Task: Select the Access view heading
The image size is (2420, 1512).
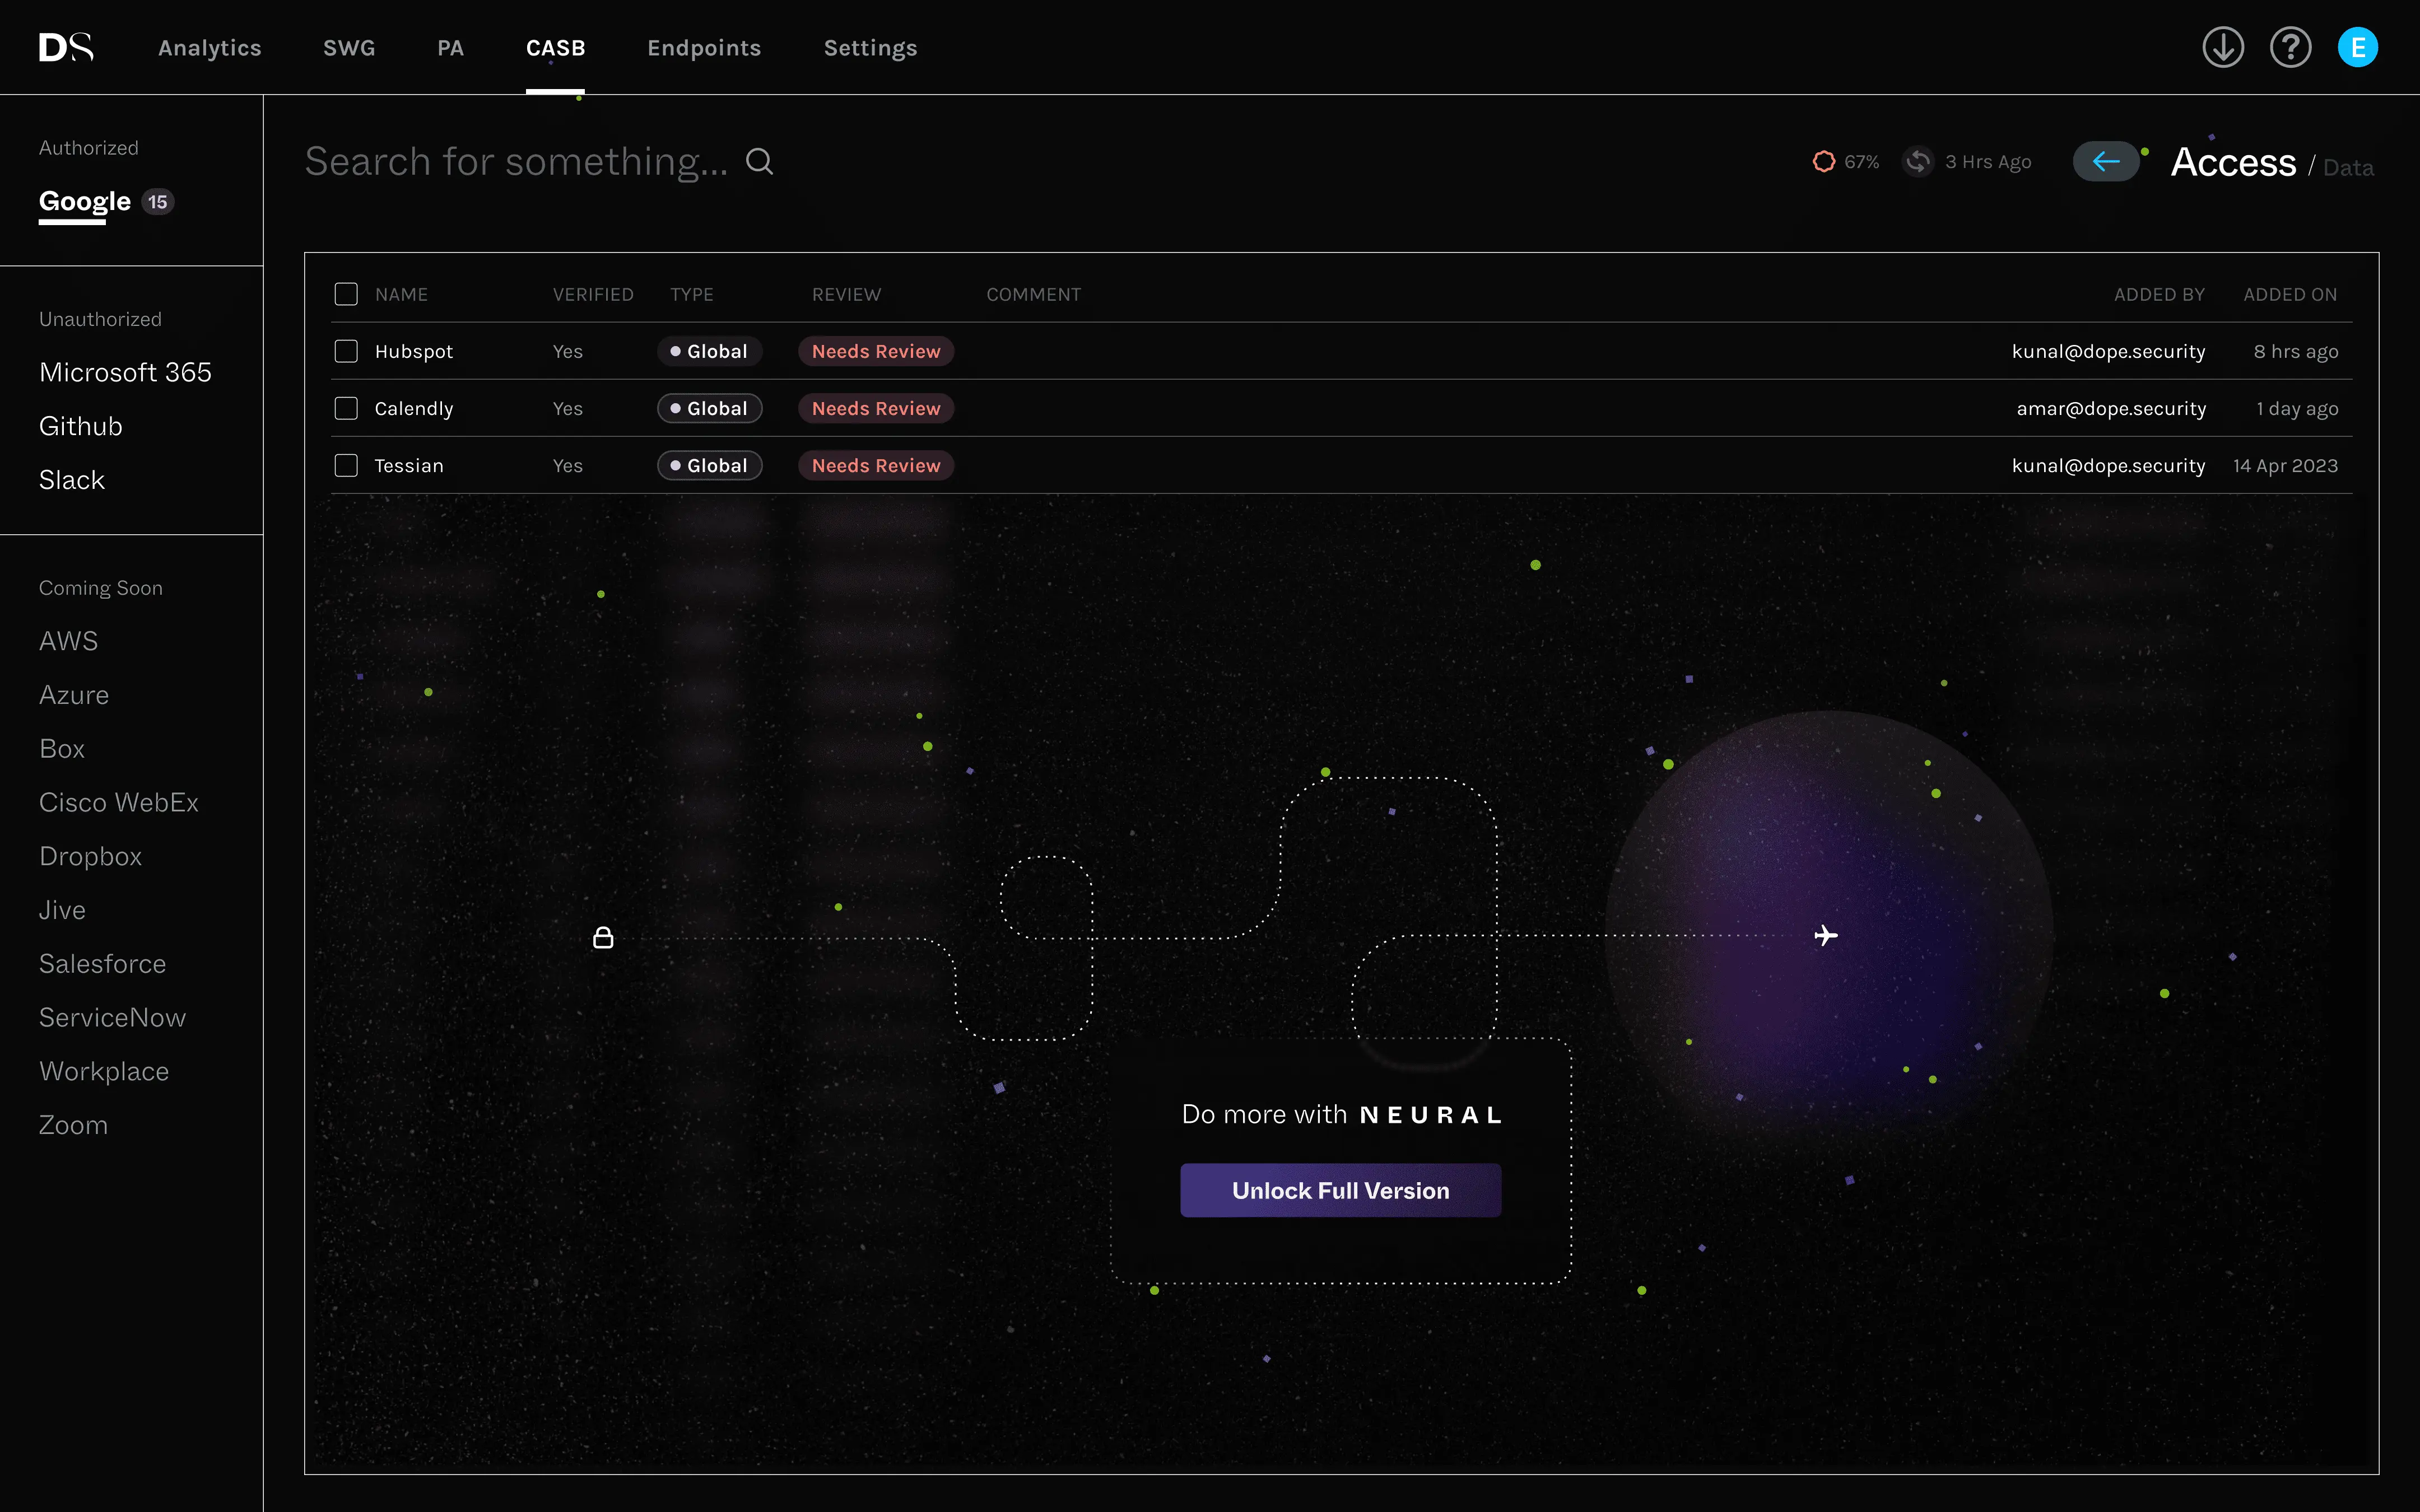Action: 2233,162
